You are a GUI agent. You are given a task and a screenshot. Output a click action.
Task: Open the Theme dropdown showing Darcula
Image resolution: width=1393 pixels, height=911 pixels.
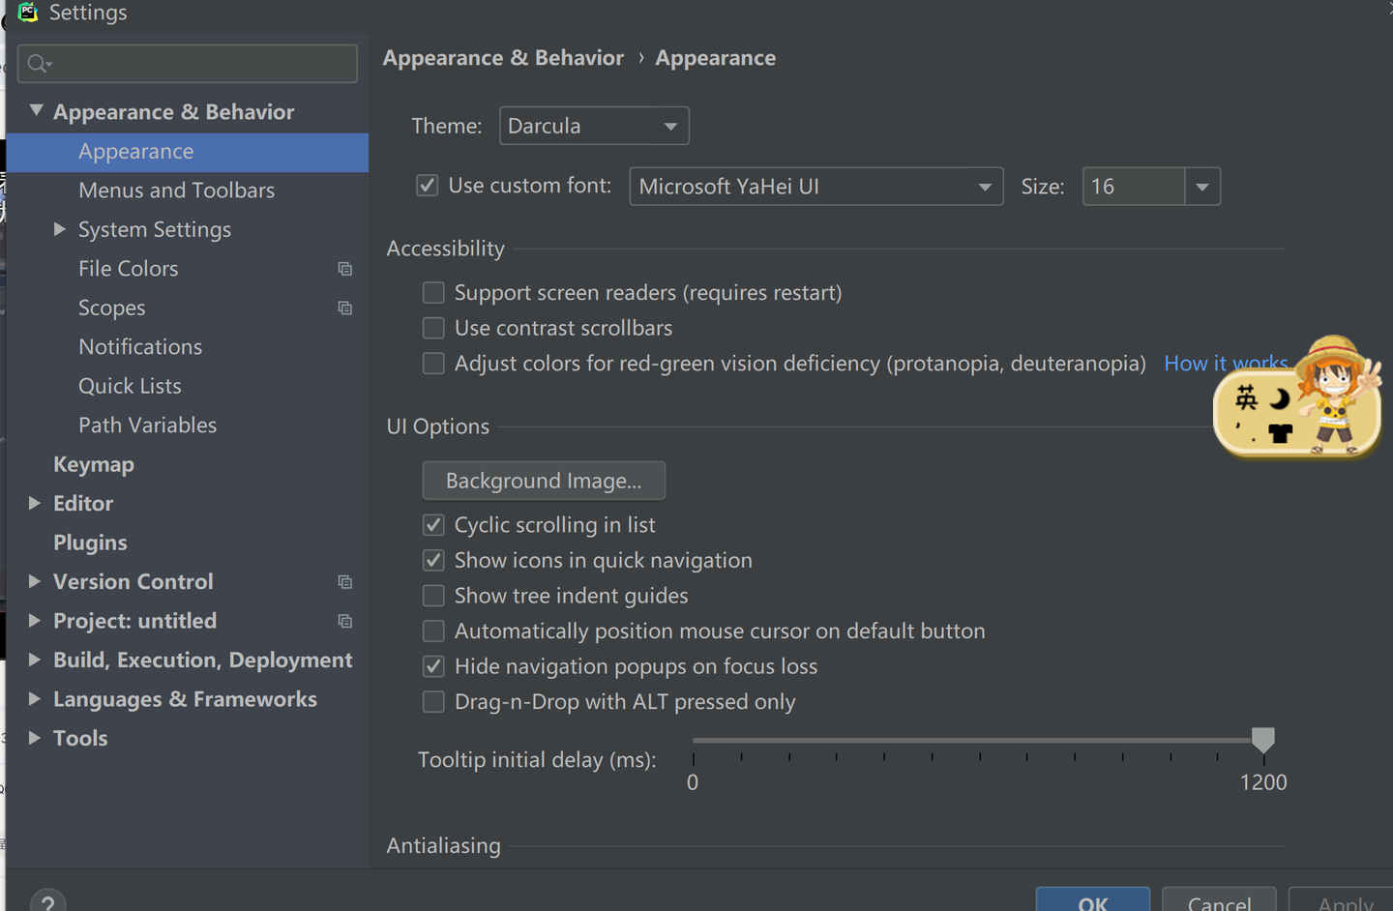pos(593,126)
